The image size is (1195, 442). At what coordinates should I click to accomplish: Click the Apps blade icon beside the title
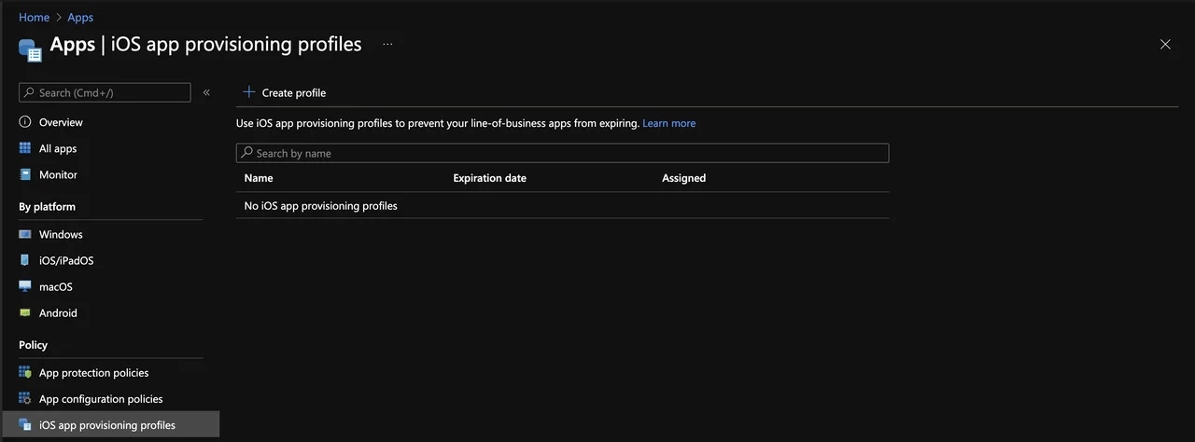coord(30,48)
